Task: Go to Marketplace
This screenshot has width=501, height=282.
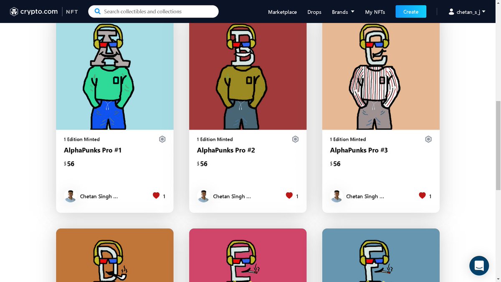Action: coord(282,12)
